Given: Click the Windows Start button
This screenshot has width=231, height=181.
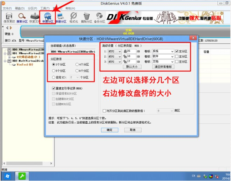Looking at the screenshot, I should [7, 176].
